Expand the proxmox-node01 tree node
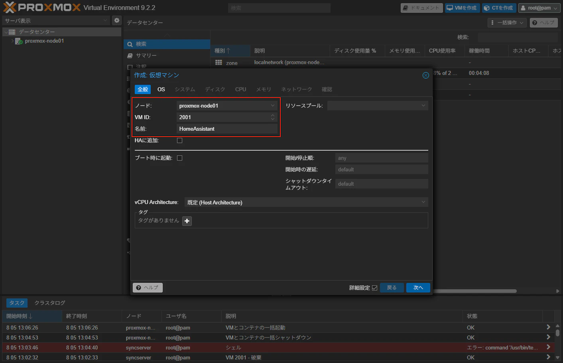This screenshot has width=563, height=363. [12, 41]
